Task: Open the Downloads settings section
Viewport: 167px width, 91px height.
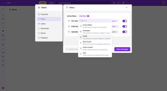Action: coord(49,28)
